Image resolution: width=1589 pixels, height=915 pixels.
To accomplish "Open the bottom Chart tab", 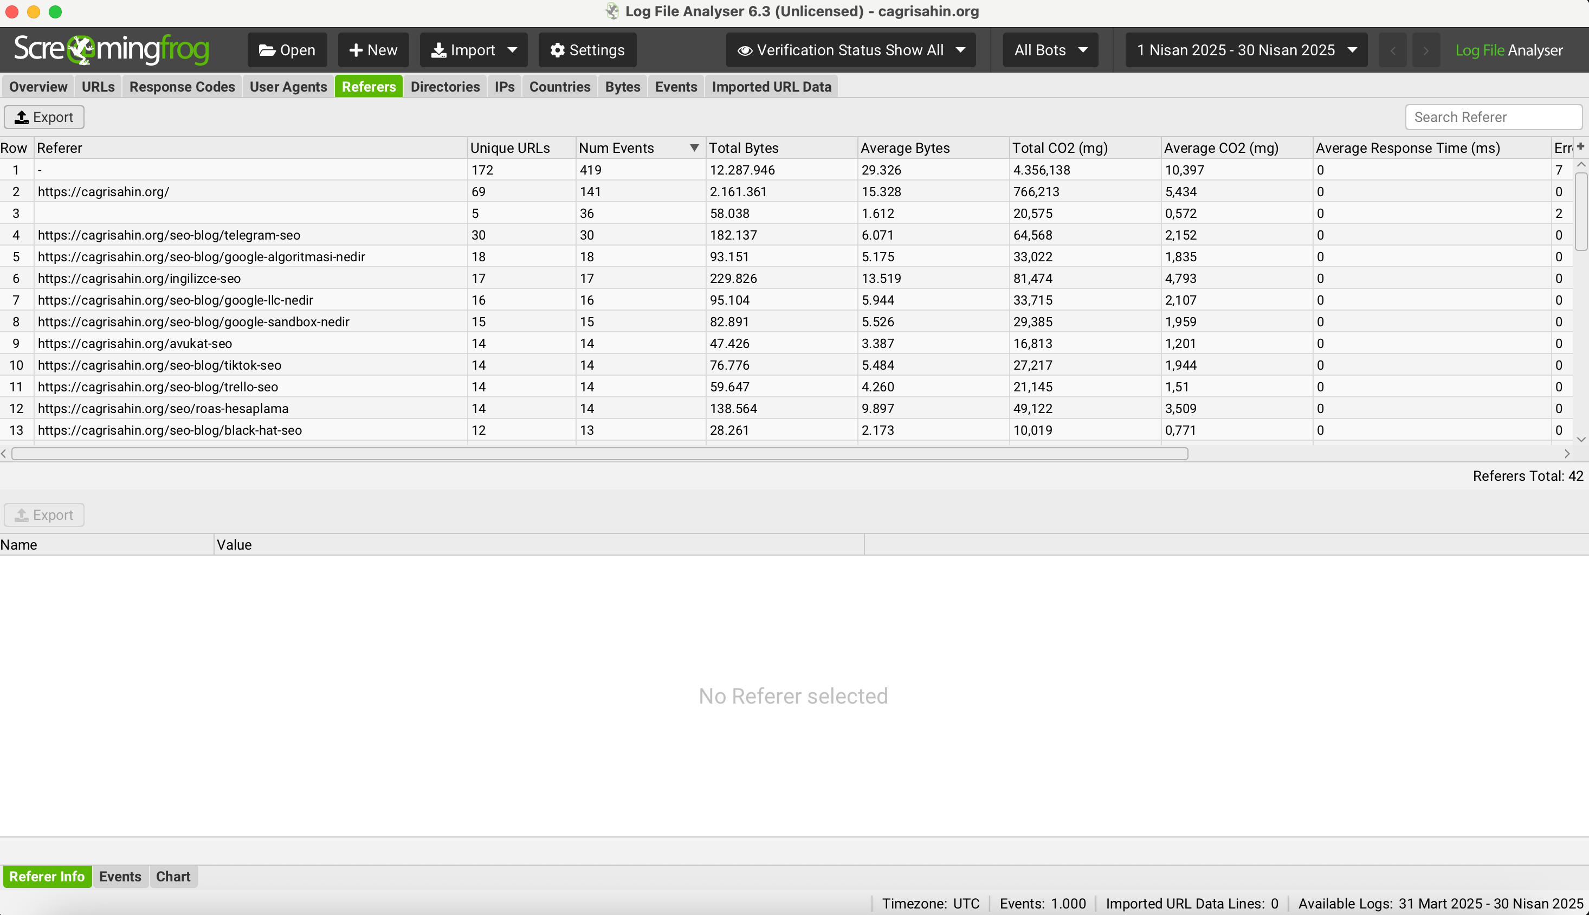I will point(173,876).
